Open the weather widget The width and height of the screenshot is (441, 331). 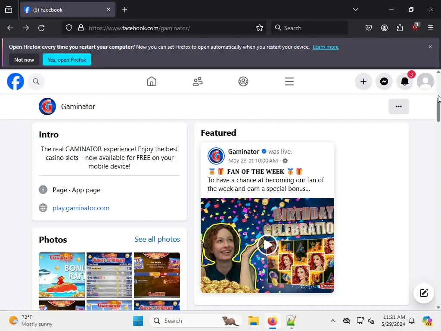pyautogui.click(x=31, y=321)
